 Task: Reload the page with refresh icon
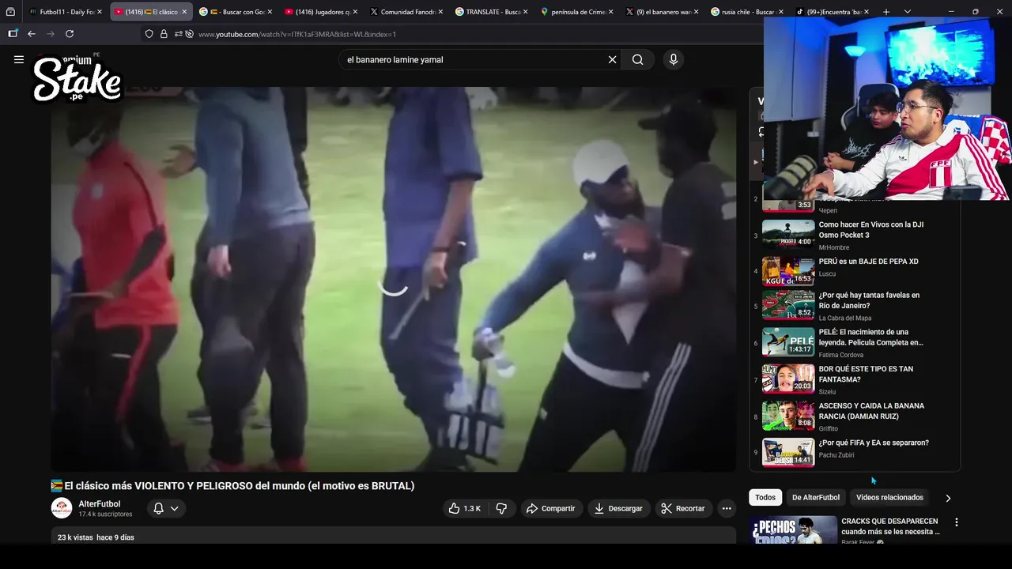tap(70, 34)
